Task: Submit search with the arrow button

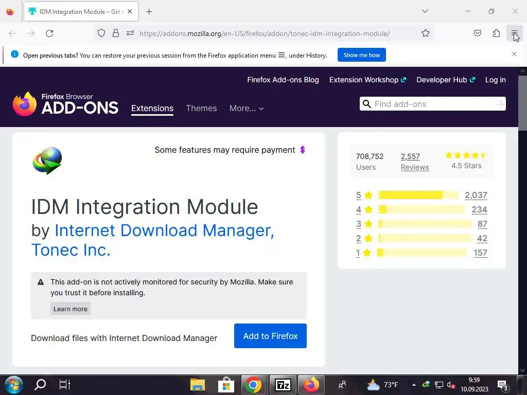Action: point(499,104)
